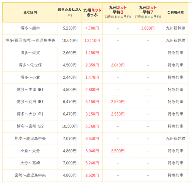Click 九州新幹線 in the 熊本～鹿児島中央 row
This screenshot has width=192, height=186.
tap(176, 138)
